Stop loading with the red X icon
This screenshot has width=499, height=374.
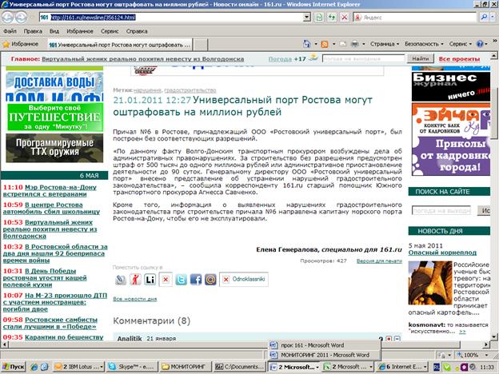(345, 17)
